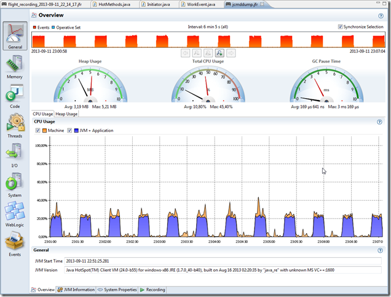Open the I/O tab group

[x=15, y=155]
